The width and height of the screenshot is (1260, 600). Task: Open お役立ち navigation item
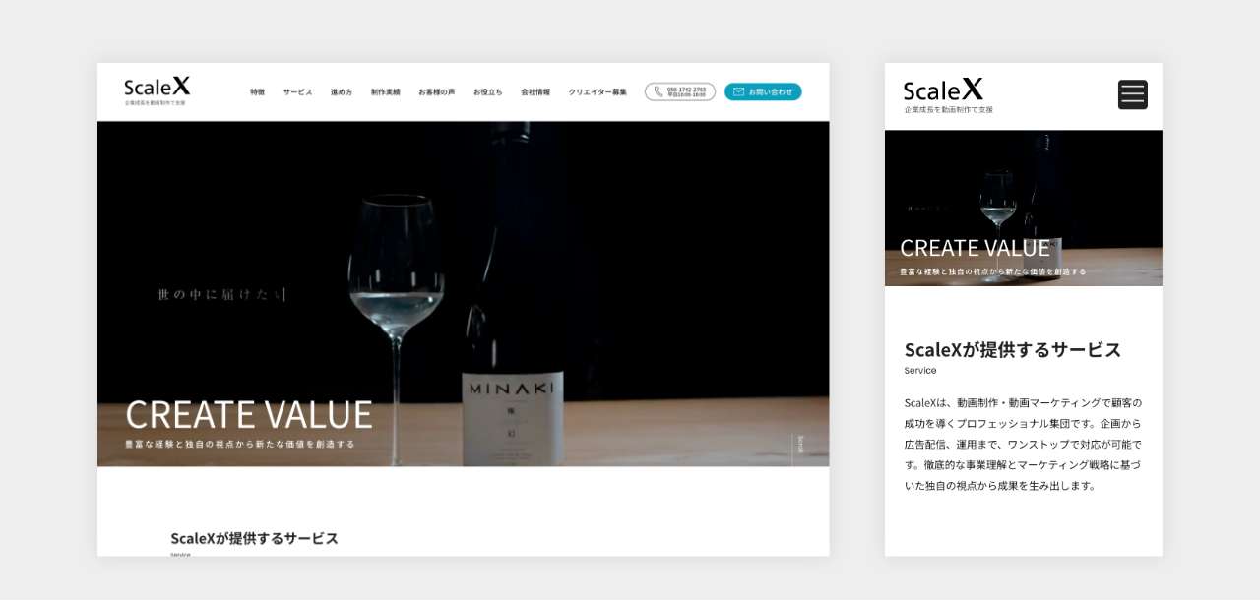tap(487, 91)
